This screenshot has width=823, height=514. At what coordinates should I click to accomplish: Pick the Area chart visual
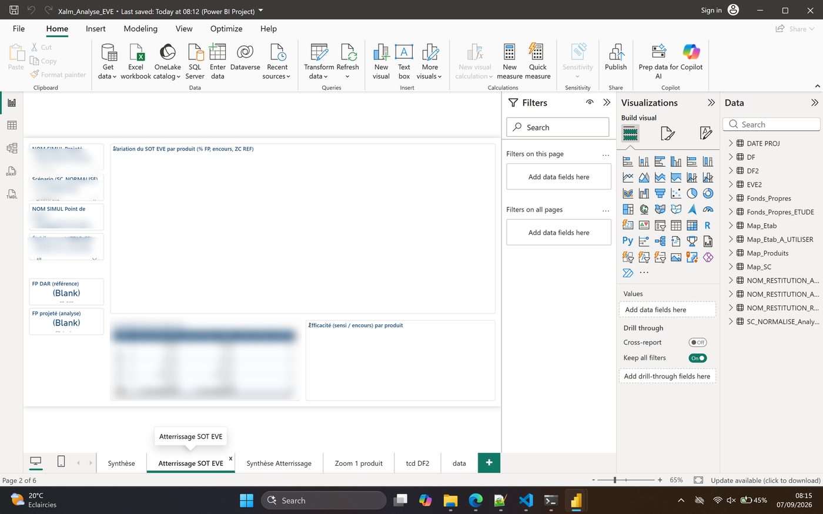pyautogui.click(x=644, y=177)
